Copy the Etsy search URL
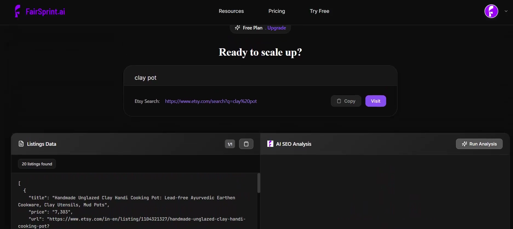Image resolution: width=513 pixels, height=229 pixels. pos(346,101)
